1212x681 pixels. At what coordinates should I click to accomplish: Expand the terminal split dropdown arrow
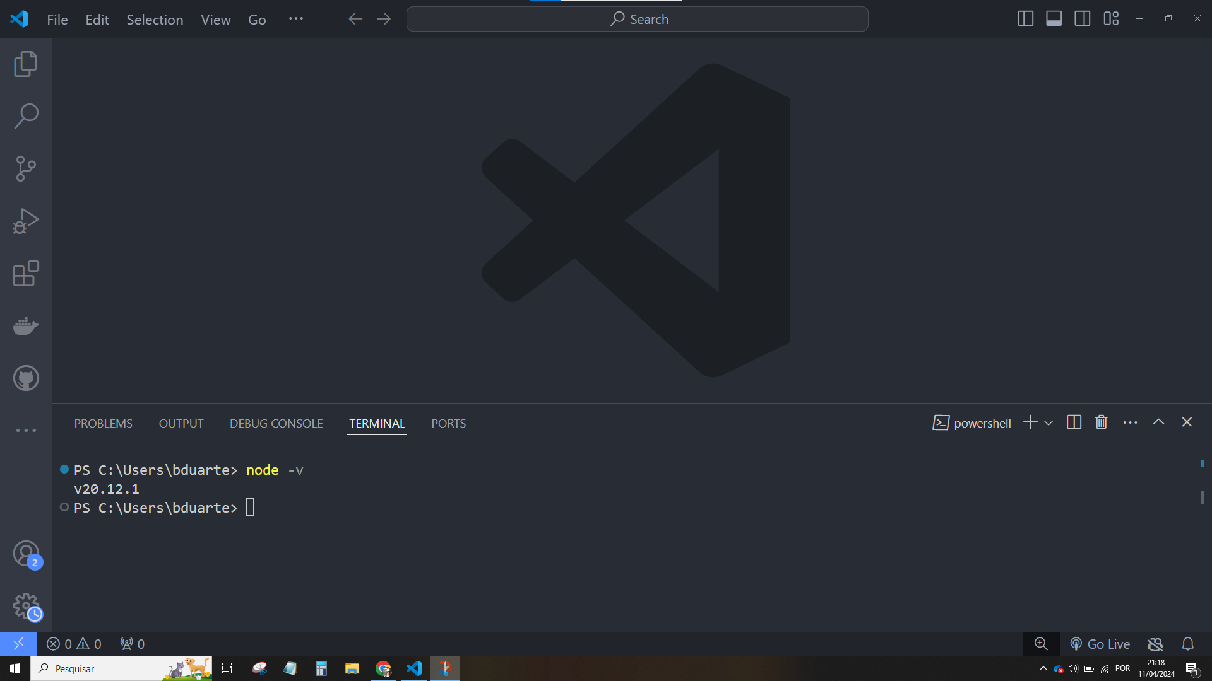[x=1048, y=422]
